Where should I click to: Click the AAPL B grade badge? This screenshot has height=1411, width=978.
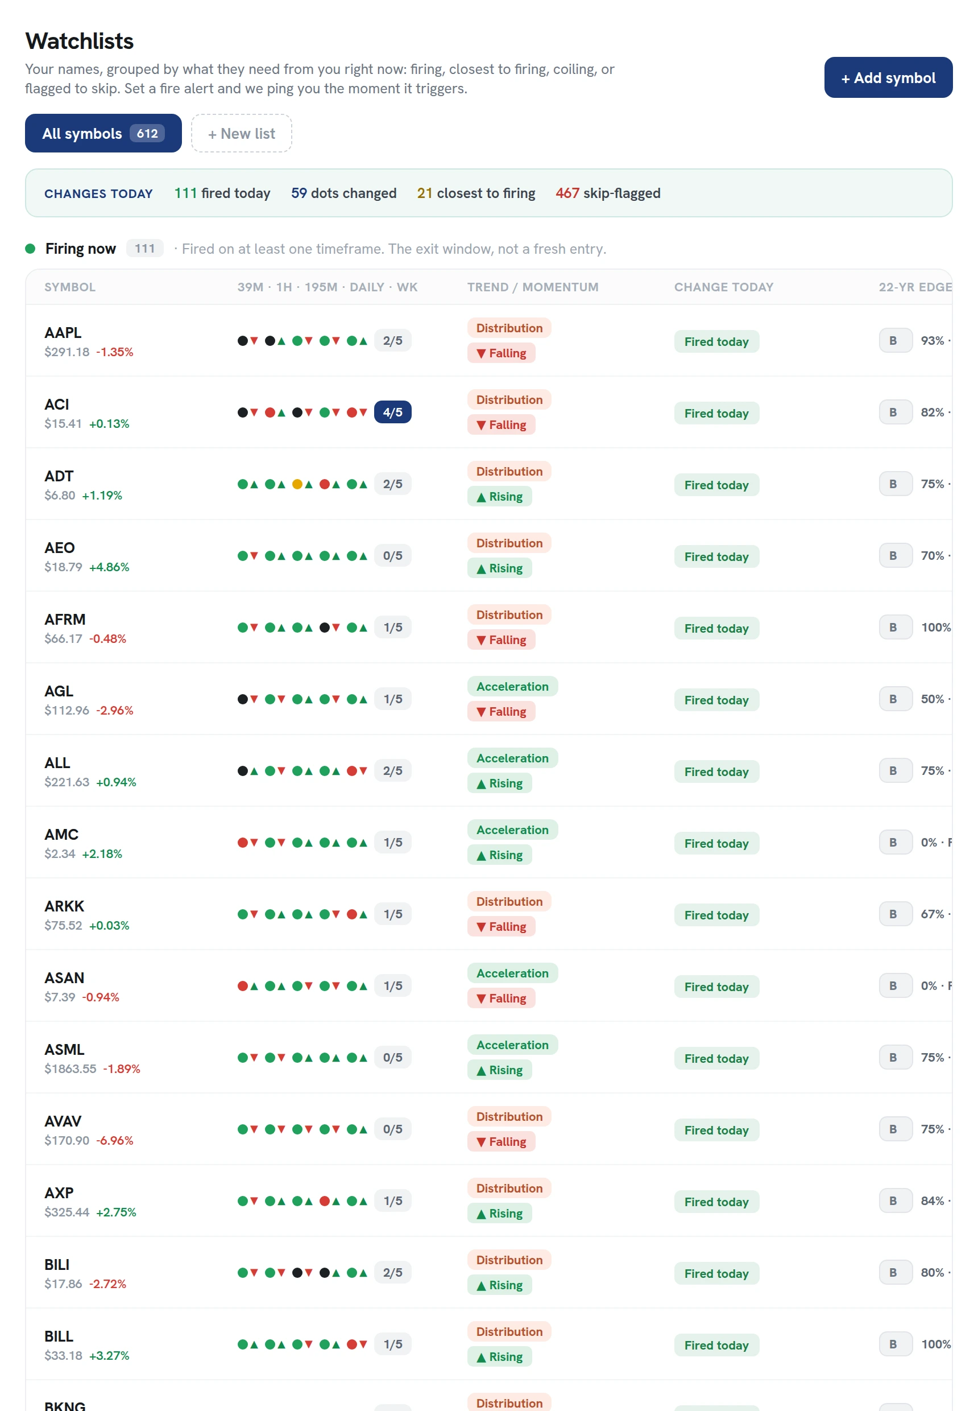point(896,340)
